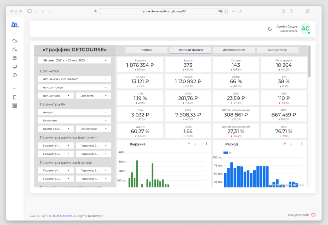328x225 pixels.
Task: Reload the page with refresh icon
Action: (x=225, y=11)
